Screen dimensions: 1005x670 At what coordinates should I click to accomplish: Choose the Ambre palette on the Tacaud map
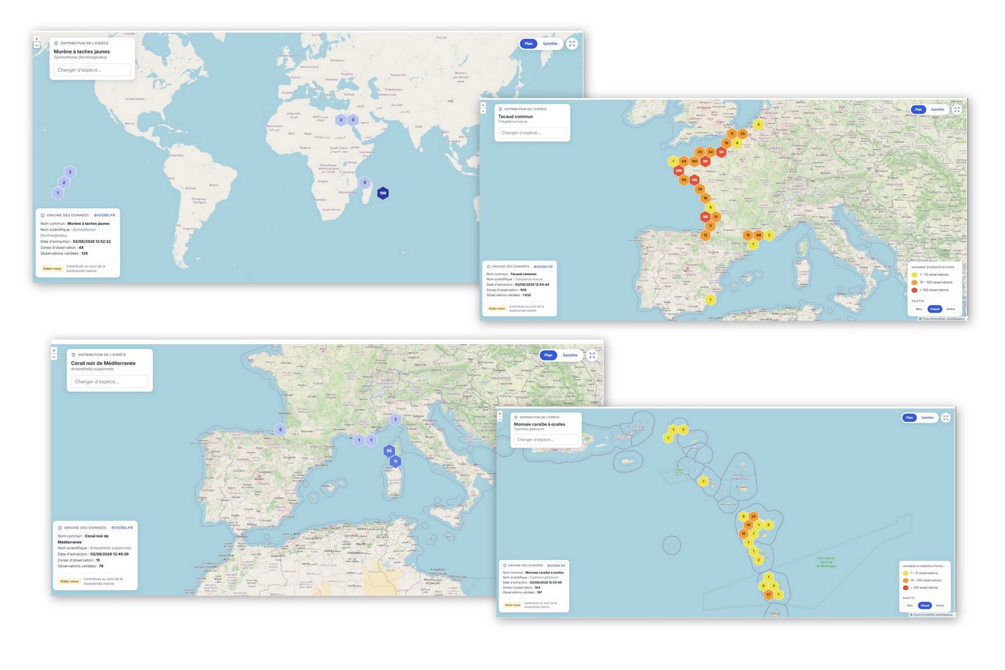click(x=951, y=309)
